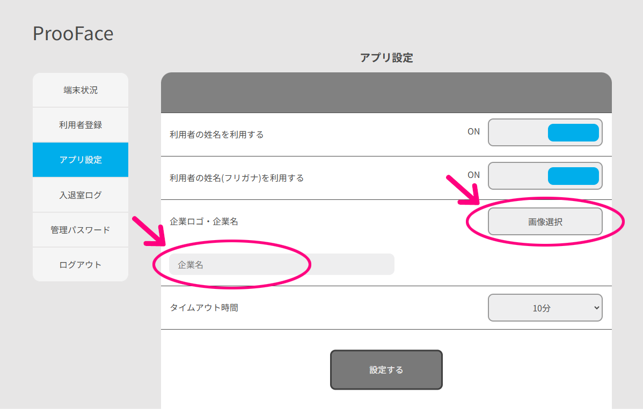The width and height of the screenshot is (643, 410).
Task: Click the アプリ設定 page heading
Action: click(386, 58)
